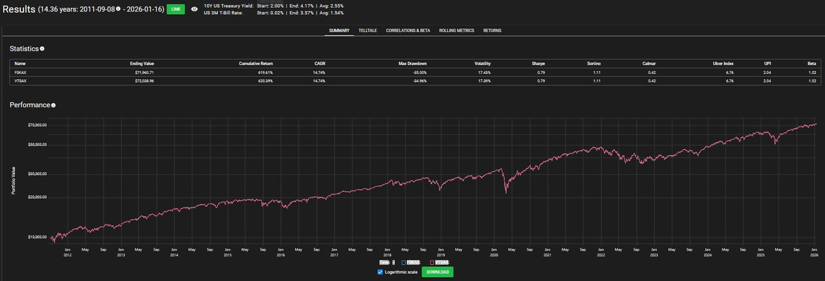825x281 pixels.
Task: Open the Correlations & Beta tab
Action: point(408,30)
